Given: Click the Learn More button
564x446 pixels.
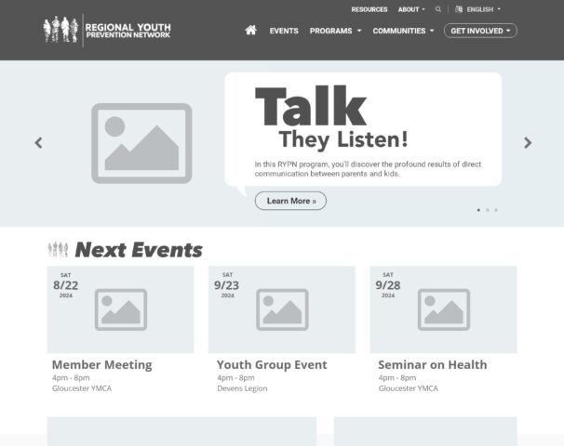Looking at the screenshot, I should coord(290,201).
